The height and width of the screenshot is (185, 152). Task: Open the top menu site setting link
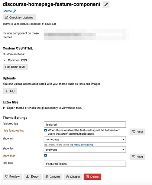click(81, 145)
